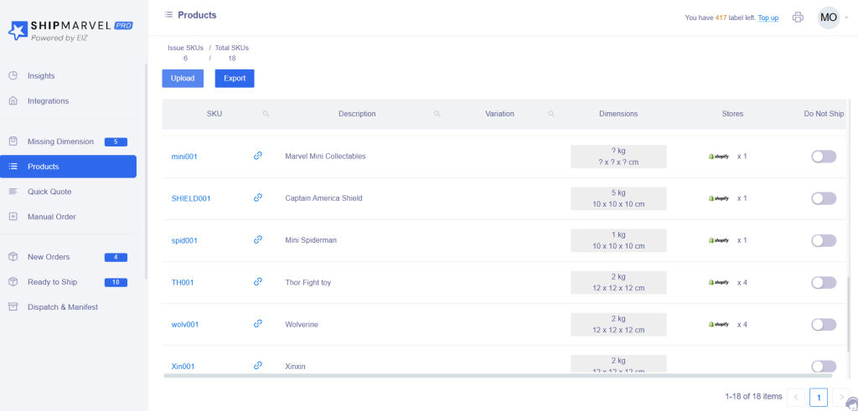
Task: Click the Variation column search icon
Action: click(x=550, y=114)
